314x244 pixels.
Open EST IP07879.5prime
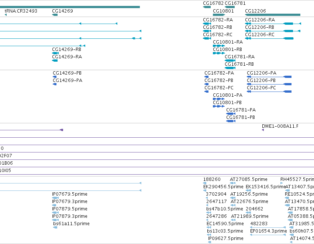click(x=70, y=209)
